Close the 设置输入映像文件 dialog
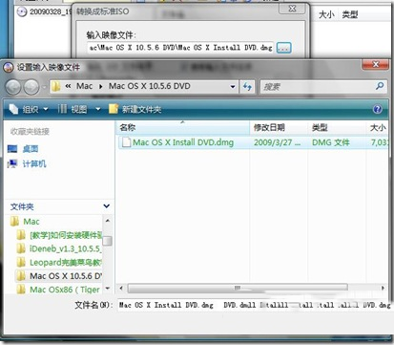 (x=375, y=64)
